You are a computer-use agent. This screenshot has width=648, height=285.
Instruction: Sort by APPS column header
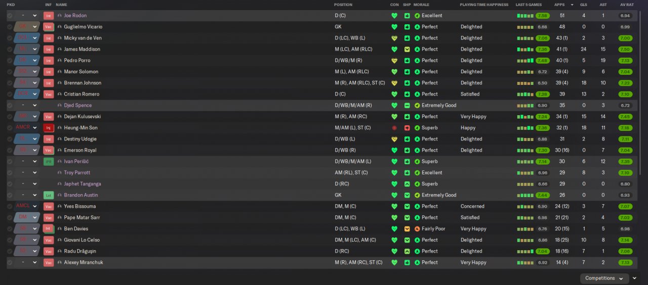click(559, 5)
